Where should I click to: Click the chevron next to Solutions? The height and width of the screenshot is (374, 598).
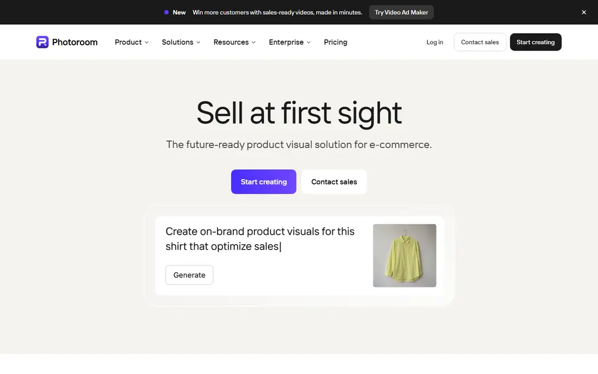coord(198,42)
